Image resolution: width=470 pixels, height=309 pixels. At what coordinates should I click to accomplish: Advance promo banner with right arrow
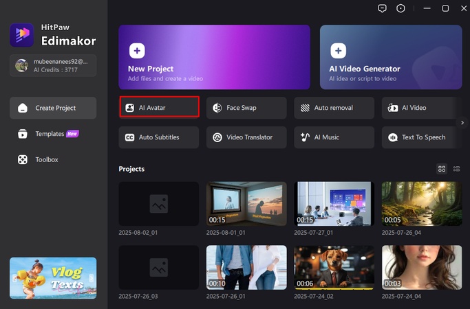[92, 278]
